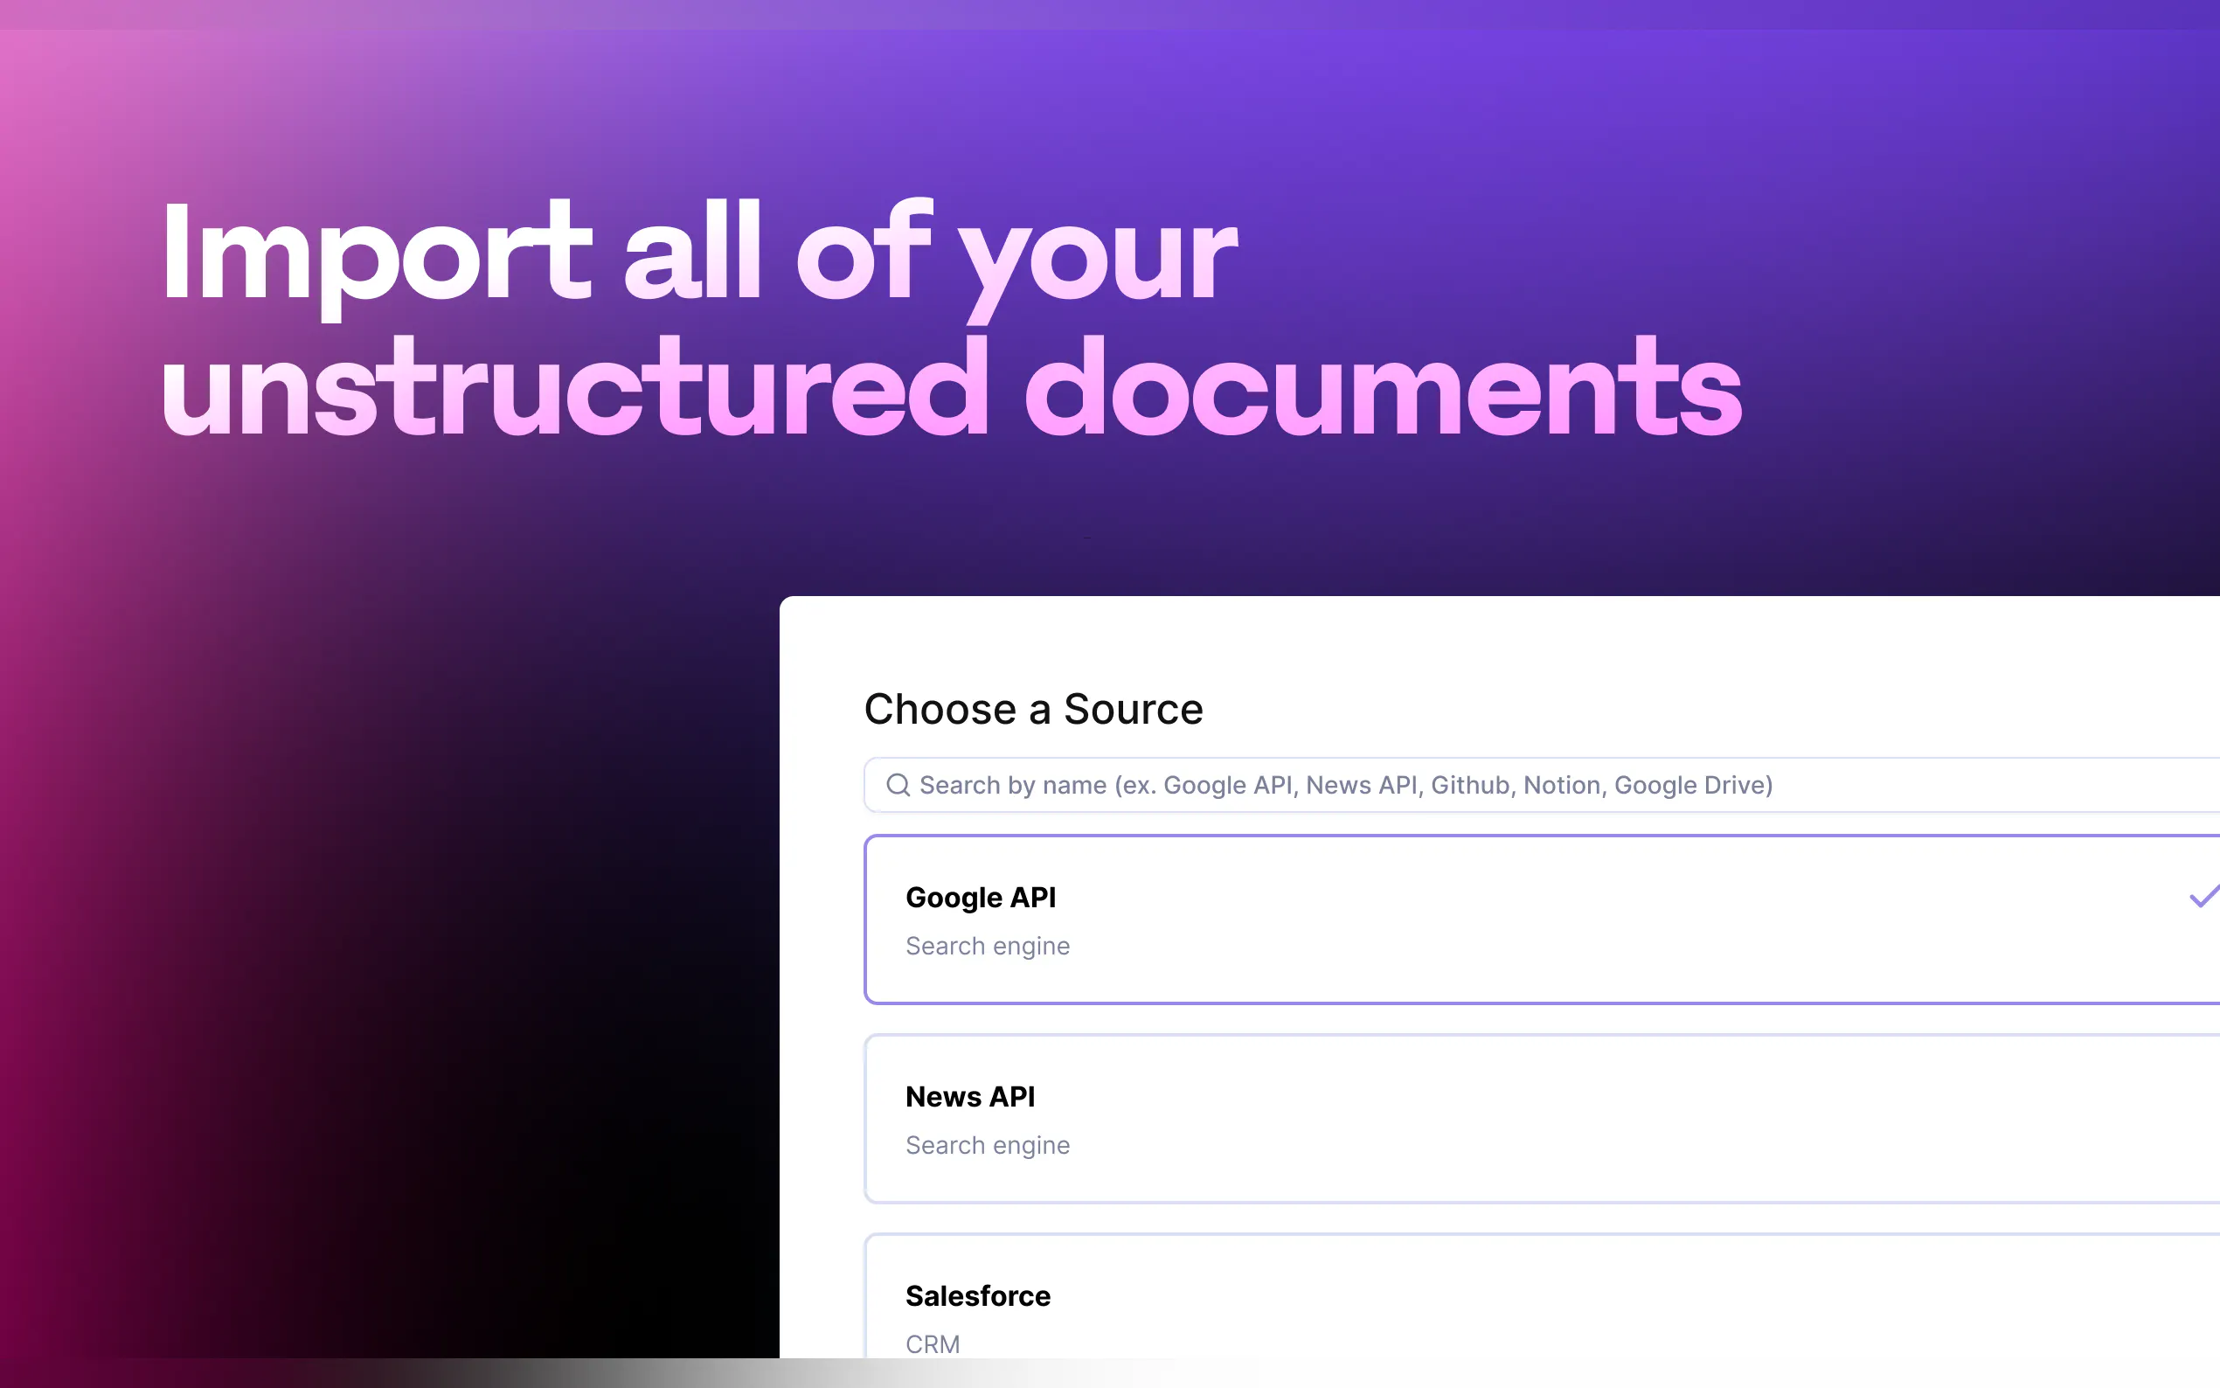Click the purple checkmark on Google API

2203,897
